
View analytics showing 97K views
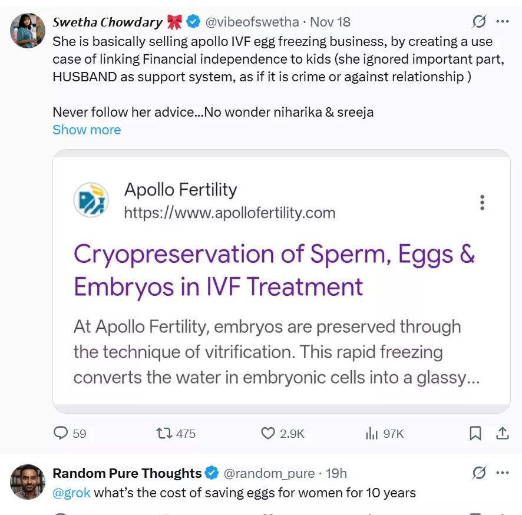click(372, 434)
